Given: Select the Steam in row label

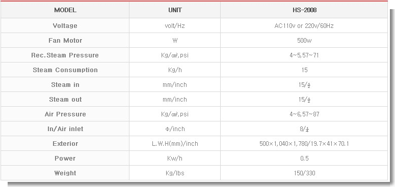Looking at the screenshot, I should (x=65, y=84).
